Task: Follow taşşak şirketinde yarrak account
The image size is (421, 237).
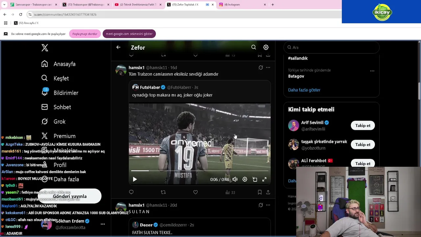Action: (x=363, y=145)
